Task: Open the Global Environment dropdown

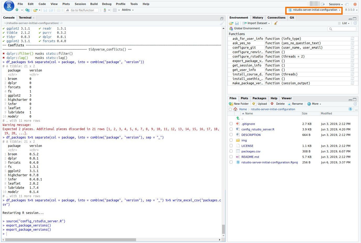Action: (246, 29)
